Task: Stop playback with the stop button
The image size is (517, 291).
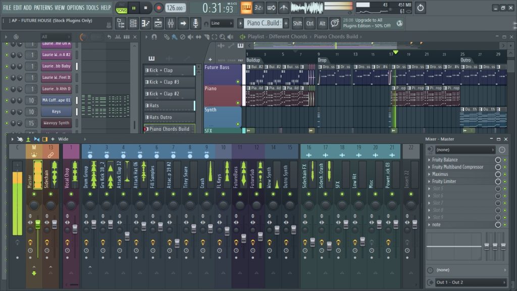Action: pyautogui.click(x=146, y=8)
